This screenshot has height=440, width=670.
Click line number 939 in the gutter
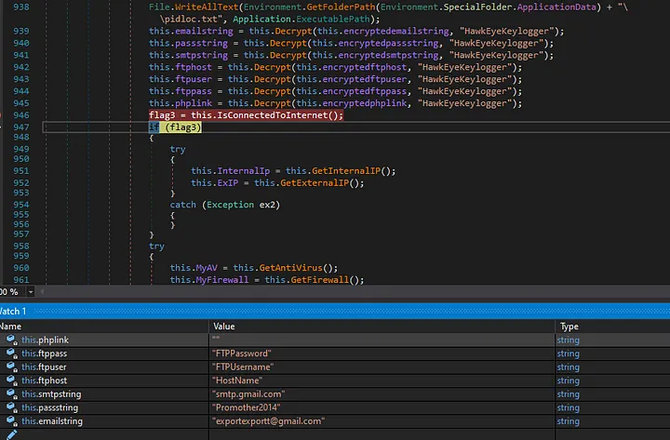point(20,32)
